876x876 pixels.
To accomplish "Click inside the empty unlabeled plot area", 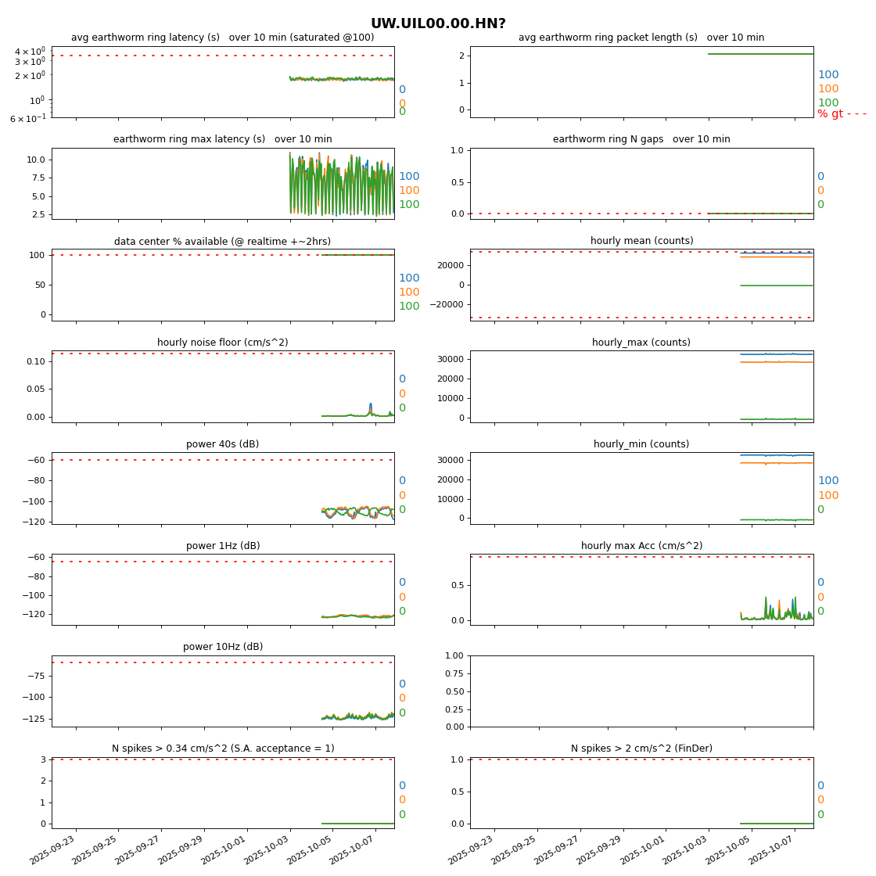I will tap(641, 691).
